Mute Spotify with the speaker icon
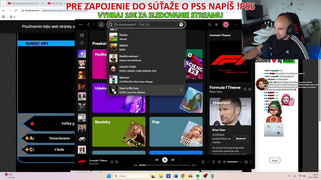 coord(224,162)
